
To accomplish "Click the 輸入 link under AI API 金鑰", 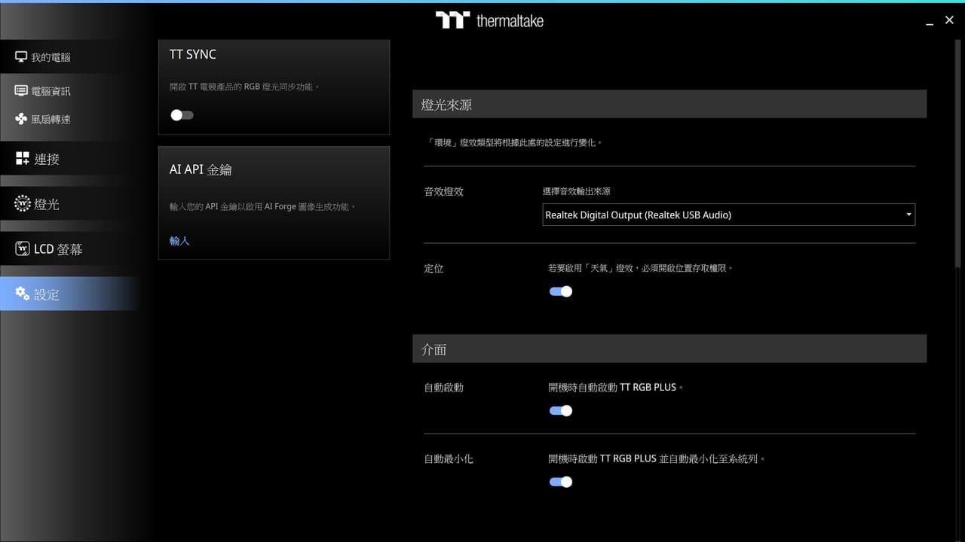I will click(x=179, y=241).
